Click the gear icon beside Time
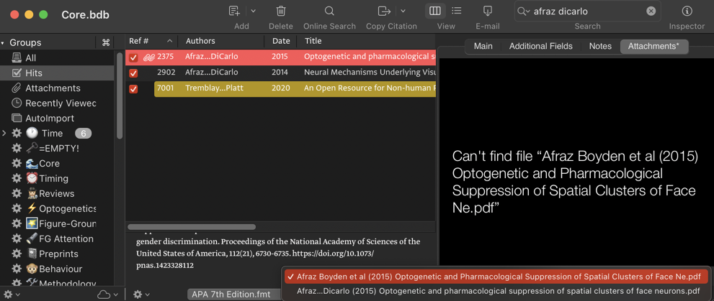 click(x=17, y=133)
